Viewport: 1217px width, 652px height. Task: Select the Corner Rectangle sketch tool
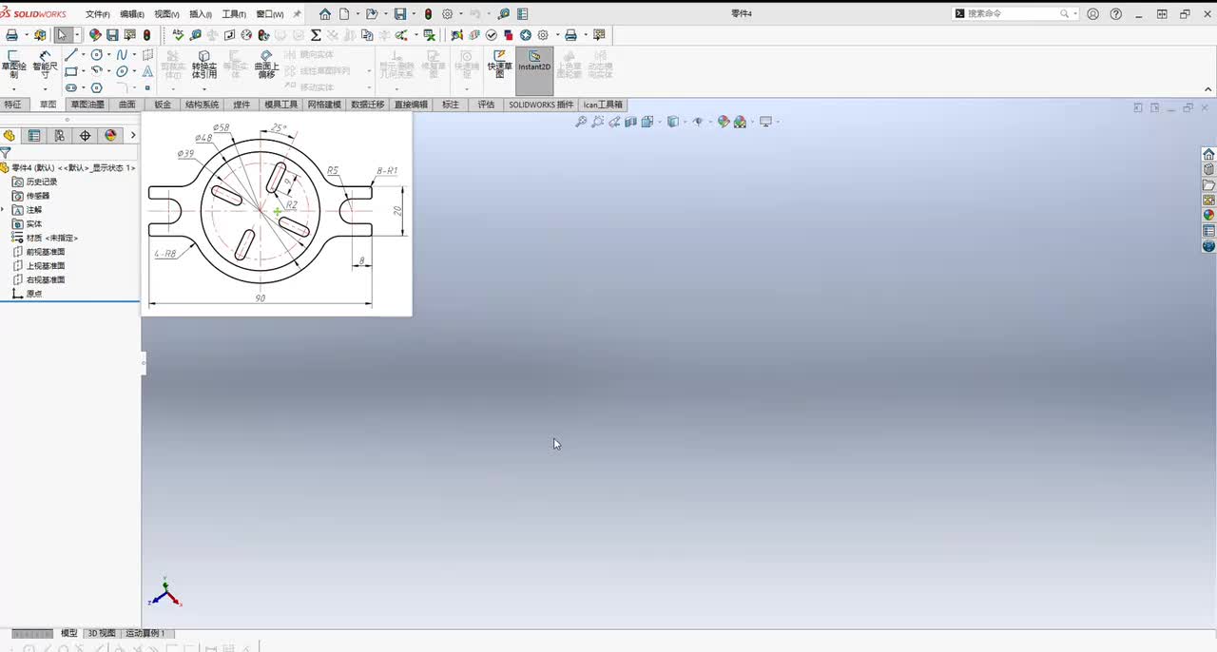coord(70,71)
